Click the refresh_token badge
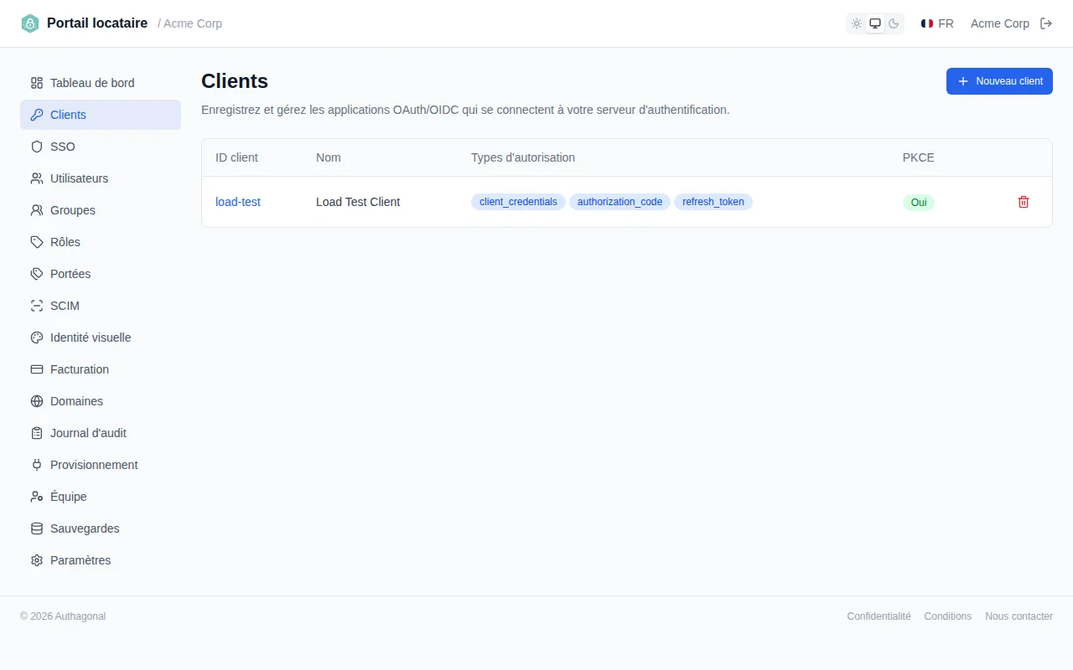1073x670 pixels. click(x=713, y=202)
